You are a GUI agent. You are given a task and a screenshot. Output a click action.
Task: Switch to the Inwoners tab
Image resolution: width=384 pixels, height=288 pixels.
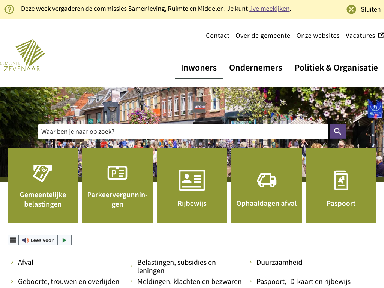pyautogui.click(x=199, y=67)
